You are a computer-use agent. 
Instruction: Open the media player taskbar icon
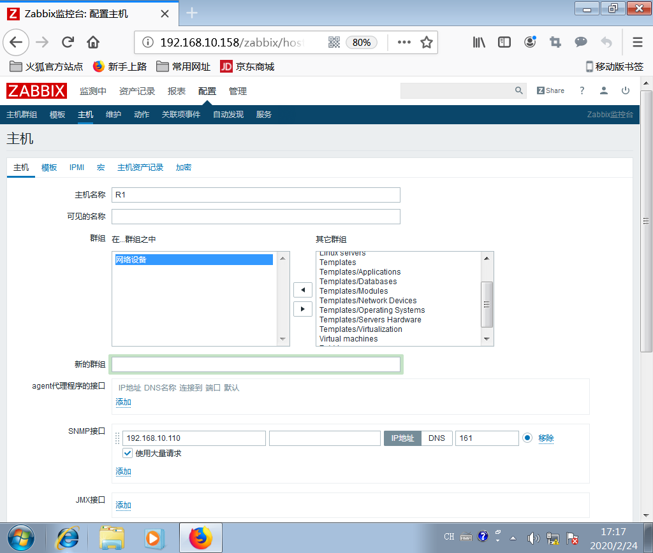(x=154, y=538)
